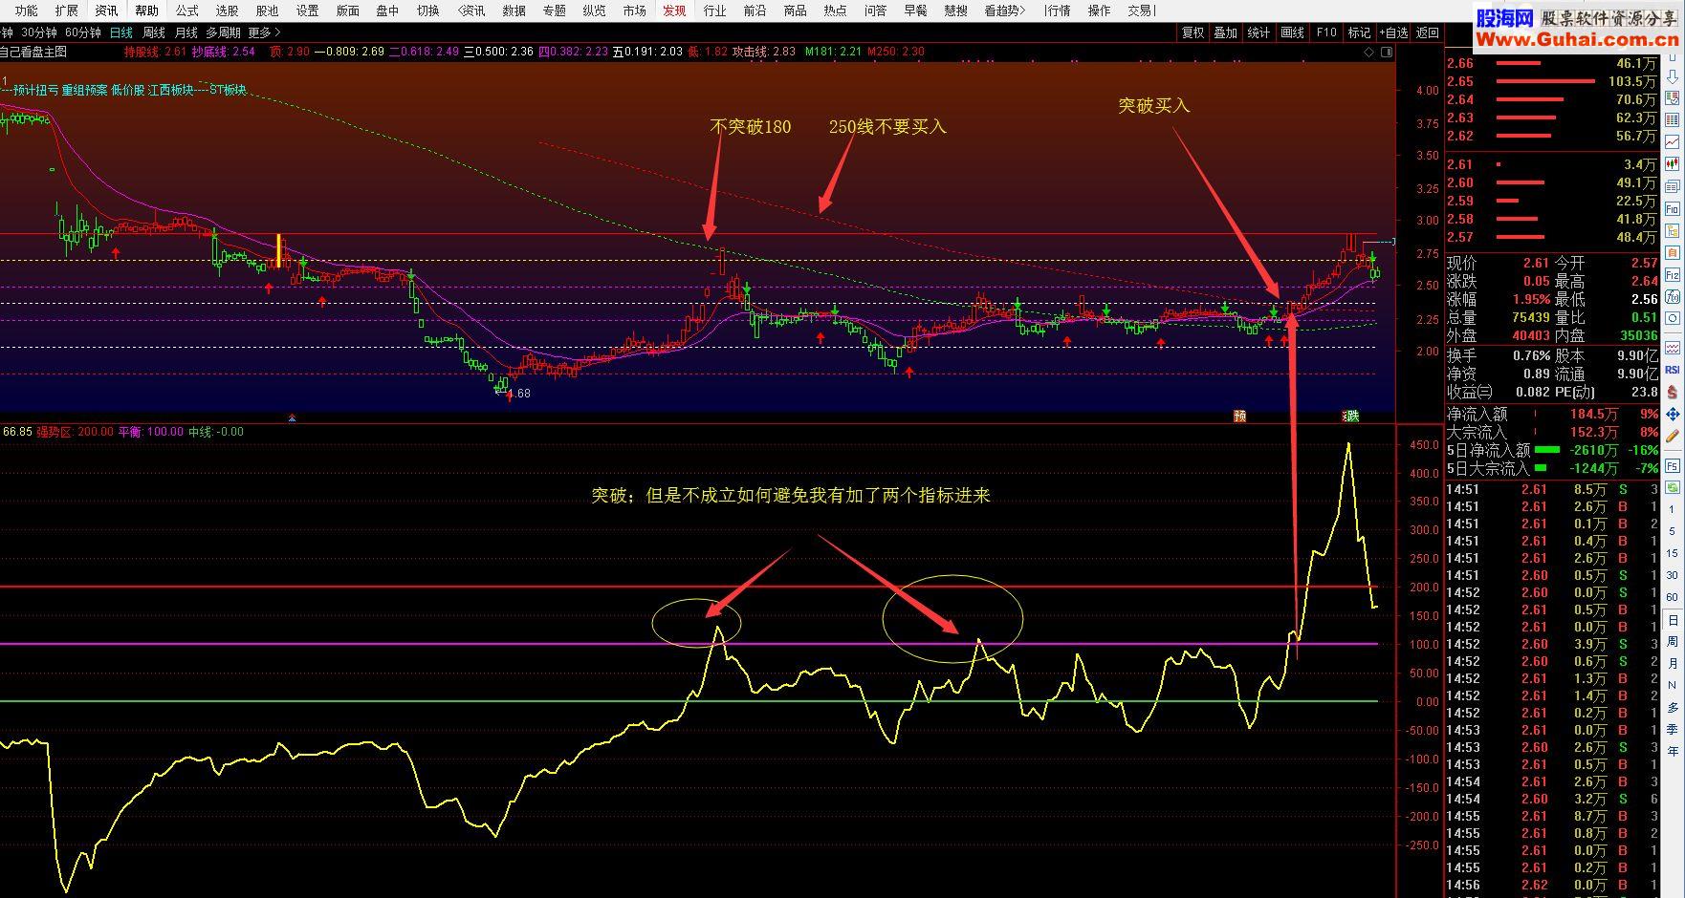Click the blue triangle marker below chart

(x=293, y=417)
